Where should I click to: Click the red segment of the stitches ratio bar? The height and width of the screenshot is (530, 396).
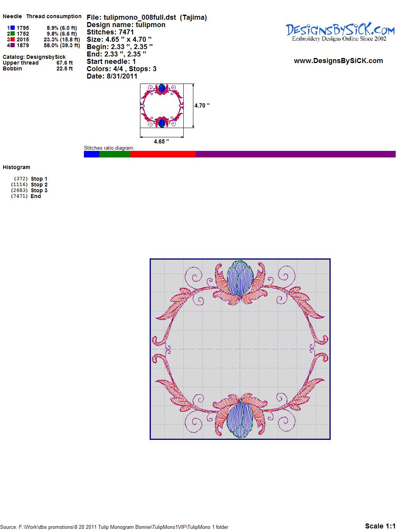coord(163,154)
